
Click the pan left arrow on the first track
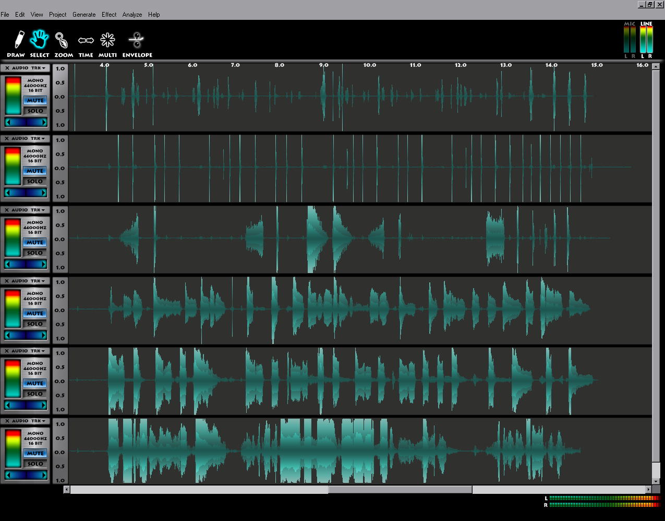pos(8,122)
